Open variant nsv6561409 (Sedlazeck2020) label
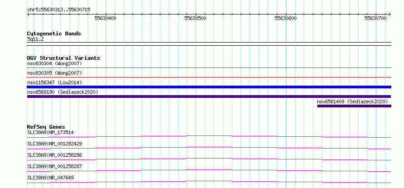 click(x=352, y=101)
